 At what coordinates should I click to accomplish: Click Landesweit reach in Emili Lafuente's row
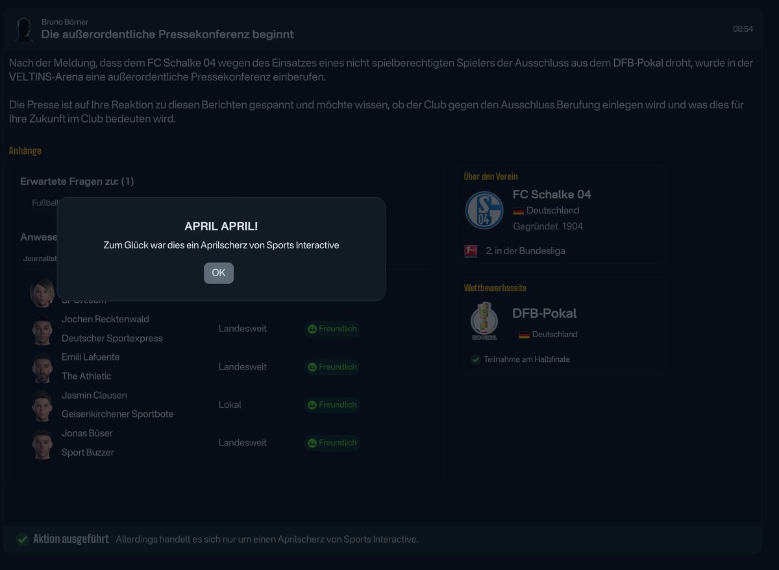(243, 367)
